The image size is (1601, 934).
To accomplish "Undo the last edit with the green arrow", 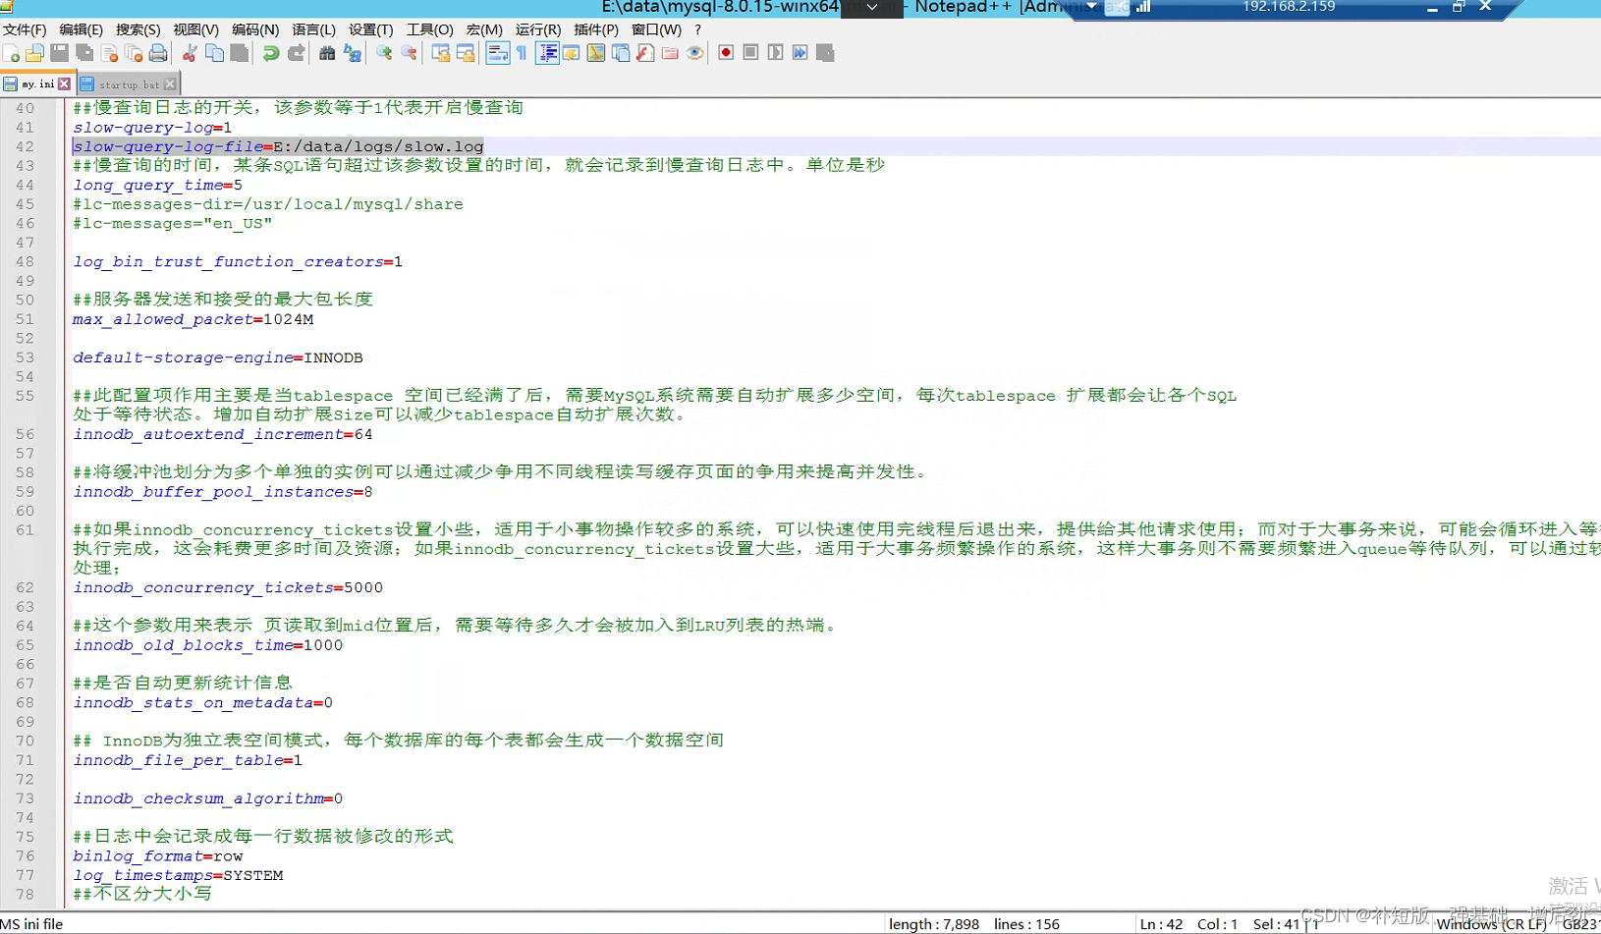I will click(271, 53).
